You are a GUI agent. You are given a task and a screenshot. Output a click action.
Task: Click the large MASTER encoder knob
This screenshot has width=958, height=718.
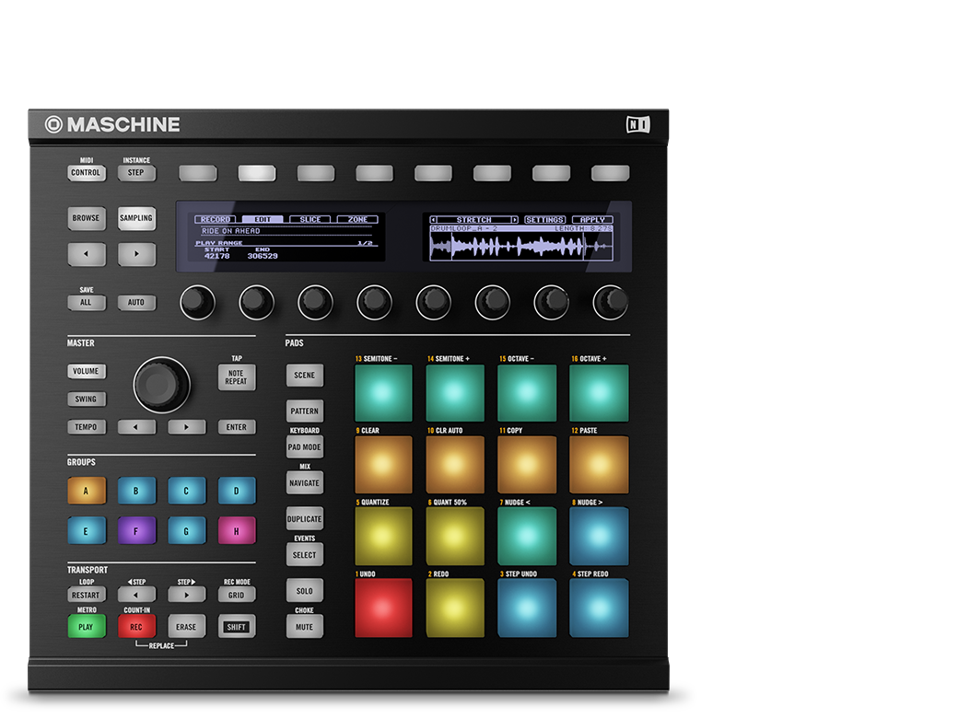(162, 385)
